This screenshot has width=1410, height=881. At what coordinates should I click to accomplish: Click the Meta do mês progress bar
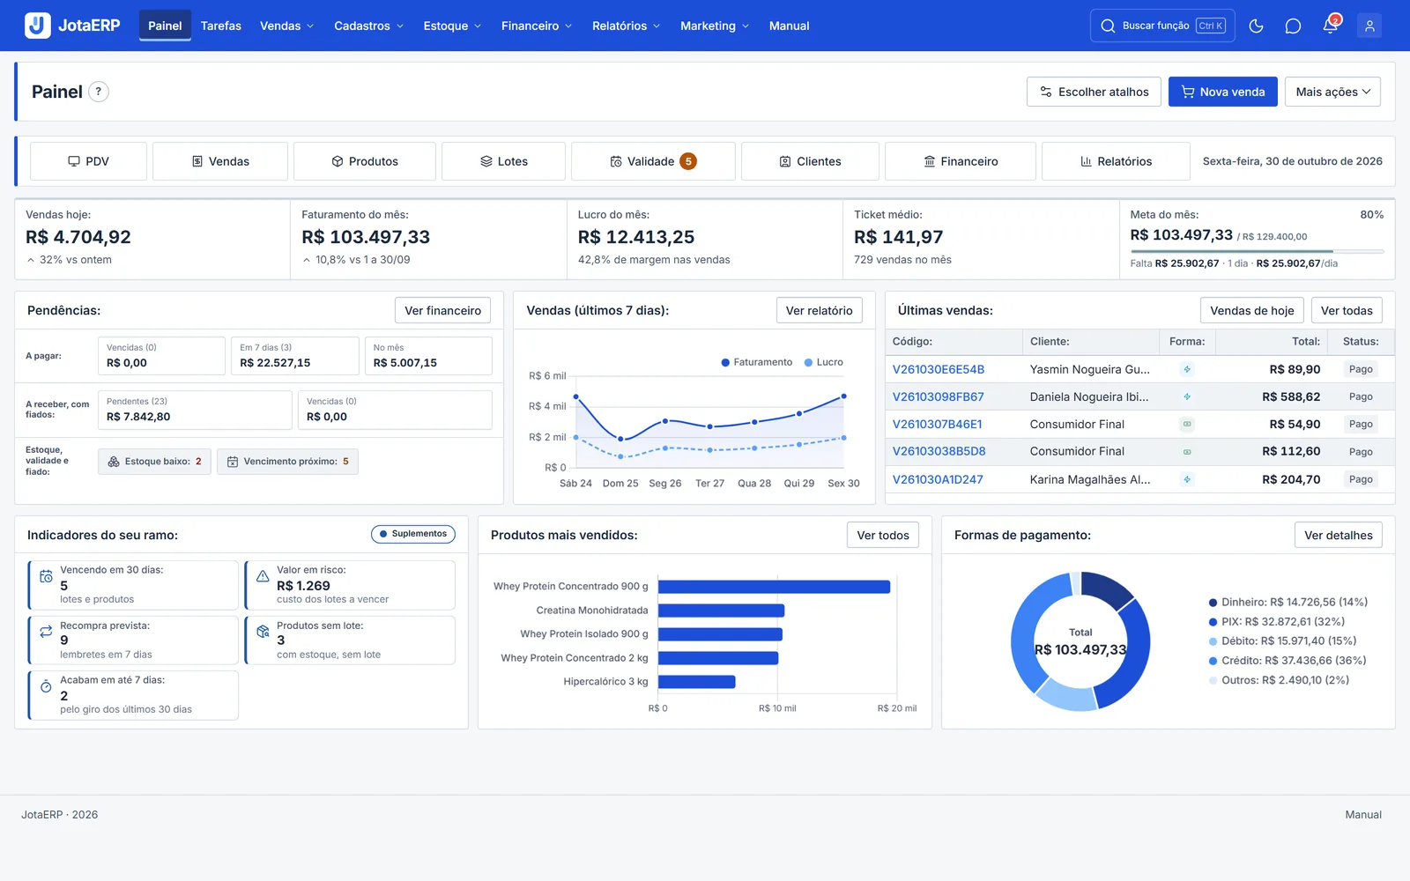[x=1258, y=252]
